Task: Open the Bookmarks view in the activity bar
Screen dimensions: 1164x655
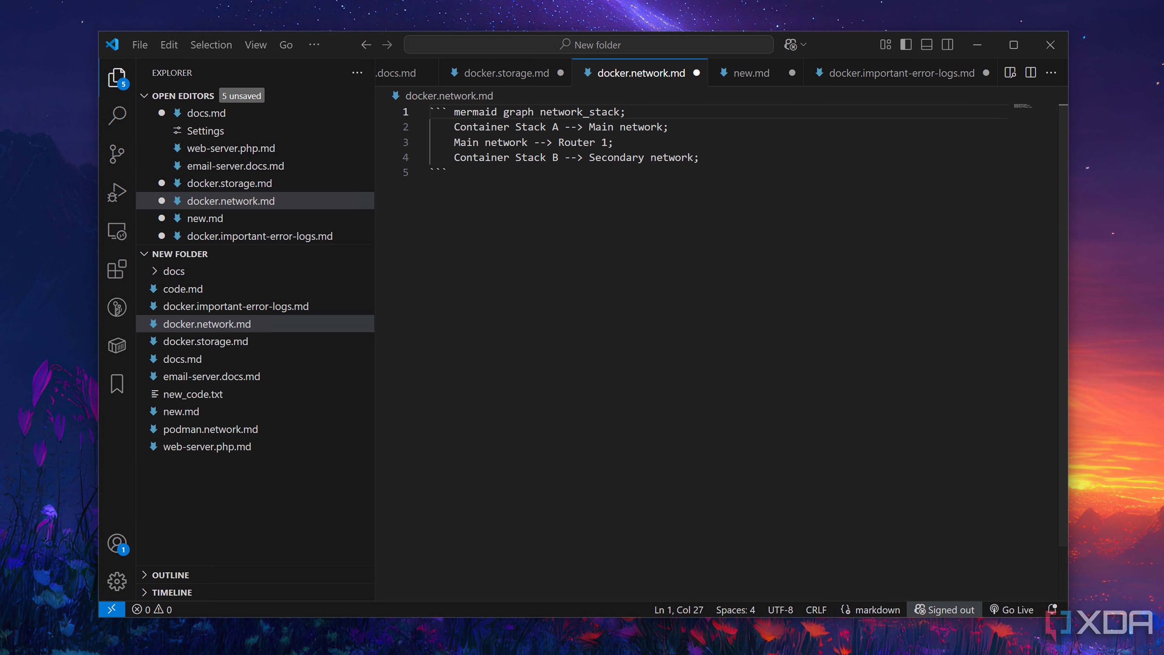Action: tap(117, 384)
